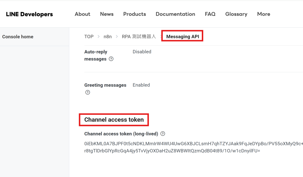Select the Messaging API breadcrumb
303x177 pixels.
183,37
